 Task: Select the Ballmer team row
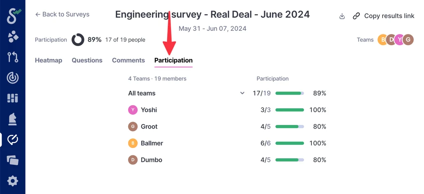click(x=152, y=143)
